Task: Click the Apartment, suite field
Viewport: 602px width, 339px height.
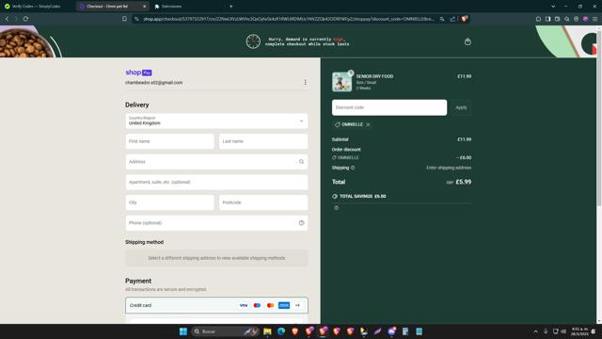Action: [x=216, y=182]
